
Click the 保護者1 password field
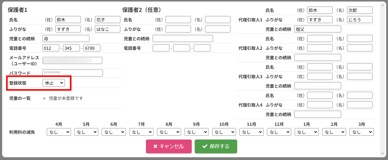[x=73, y=73]
